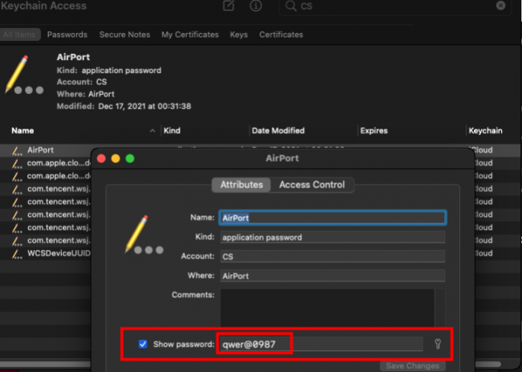Viewport: 522px width, 372px height.
Task: Close the AirPort dialog with red button
Action: point(101,158)
